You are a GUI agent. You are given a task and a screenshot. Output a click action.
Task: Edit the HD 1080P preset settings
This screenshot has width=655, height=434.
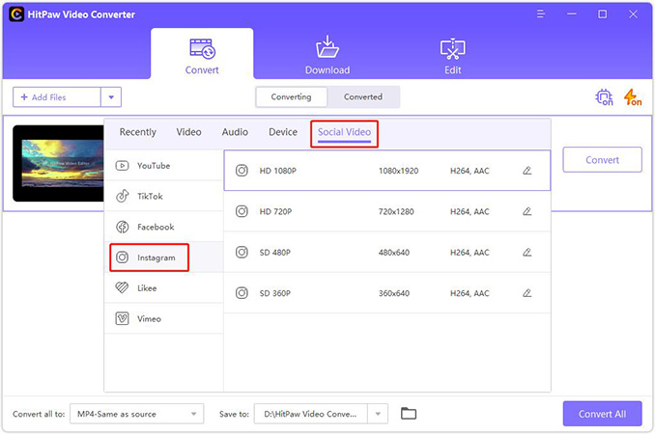pos(527,171)
